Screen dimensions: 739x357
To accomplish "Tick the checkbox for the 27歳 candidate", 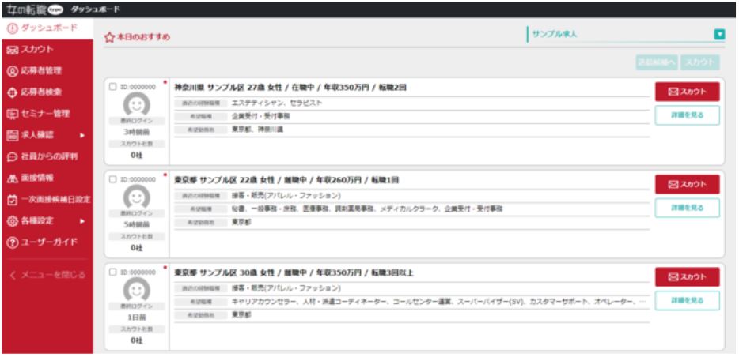I will coord(112,87).
